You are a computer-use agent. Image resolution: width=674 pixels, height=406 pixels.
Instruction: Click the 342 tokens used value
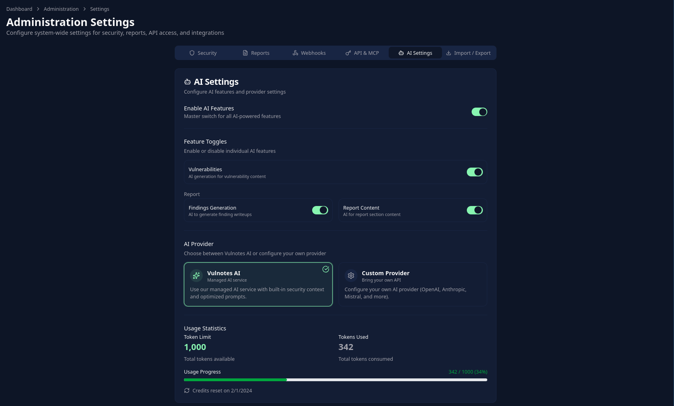(346, 347)
